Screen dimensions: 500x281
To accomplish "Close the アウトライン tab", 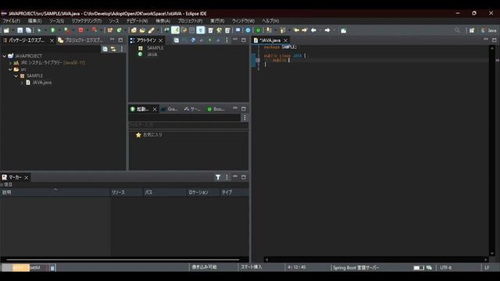I will 161,41.
